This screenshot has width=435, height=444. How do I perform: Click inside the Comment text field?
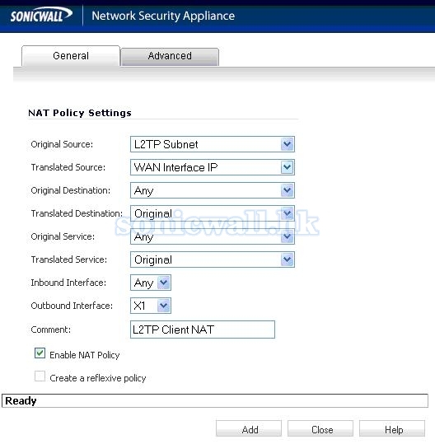click(x=203, y=329)
